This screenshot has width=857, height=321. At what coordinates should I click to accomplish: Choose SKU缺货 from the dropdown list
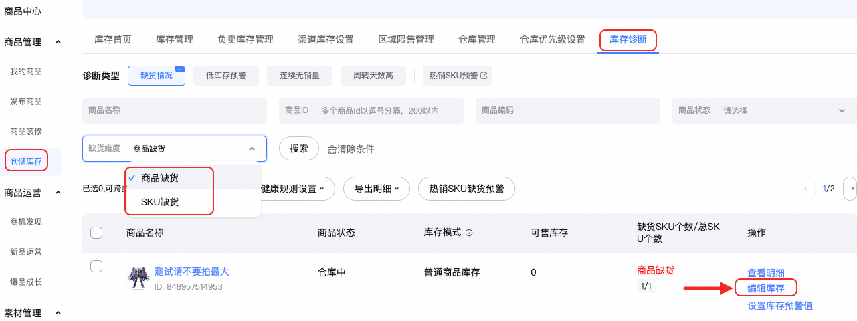pyautogui.click(x=160, y=201)
